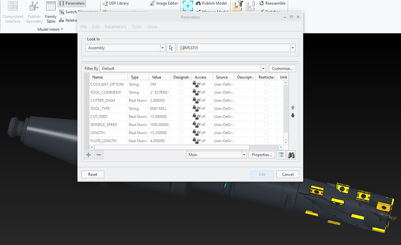Toggle Designate checkbox for TOOL_COMMENT
401x245 pixels.
(x=181, y=92)
